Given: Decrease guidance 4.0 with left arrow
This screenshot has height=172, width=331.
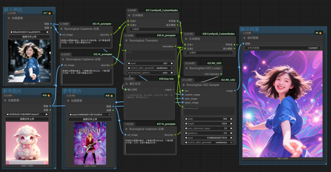Looking at the screenshot, I should click(186, 133).
